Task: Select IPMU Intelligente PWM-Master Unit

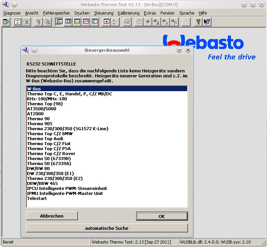Action: [107, 193]
